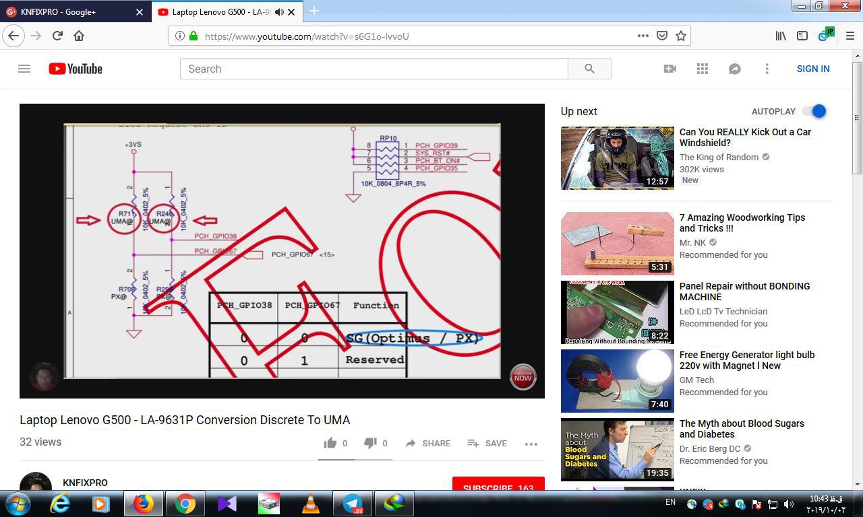
Task: Open car windshield video thumbnail
Action: coord(617,158)
